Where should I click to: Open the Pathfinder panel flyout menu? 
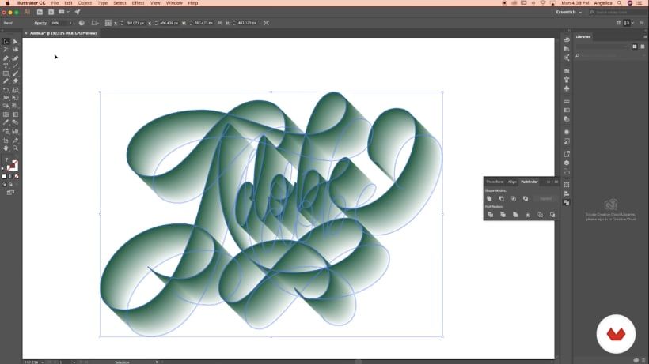click(x=556, y=182)
